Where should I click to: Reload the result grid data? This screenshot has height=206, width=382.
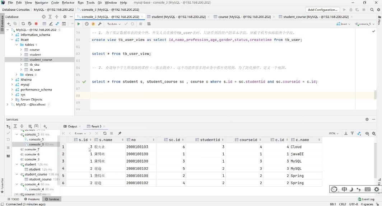(x=105, y=133)
